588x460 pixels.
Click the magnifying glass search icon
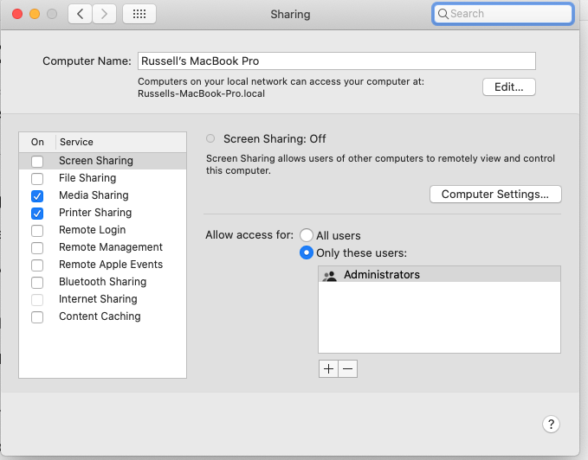coord(443,14)
